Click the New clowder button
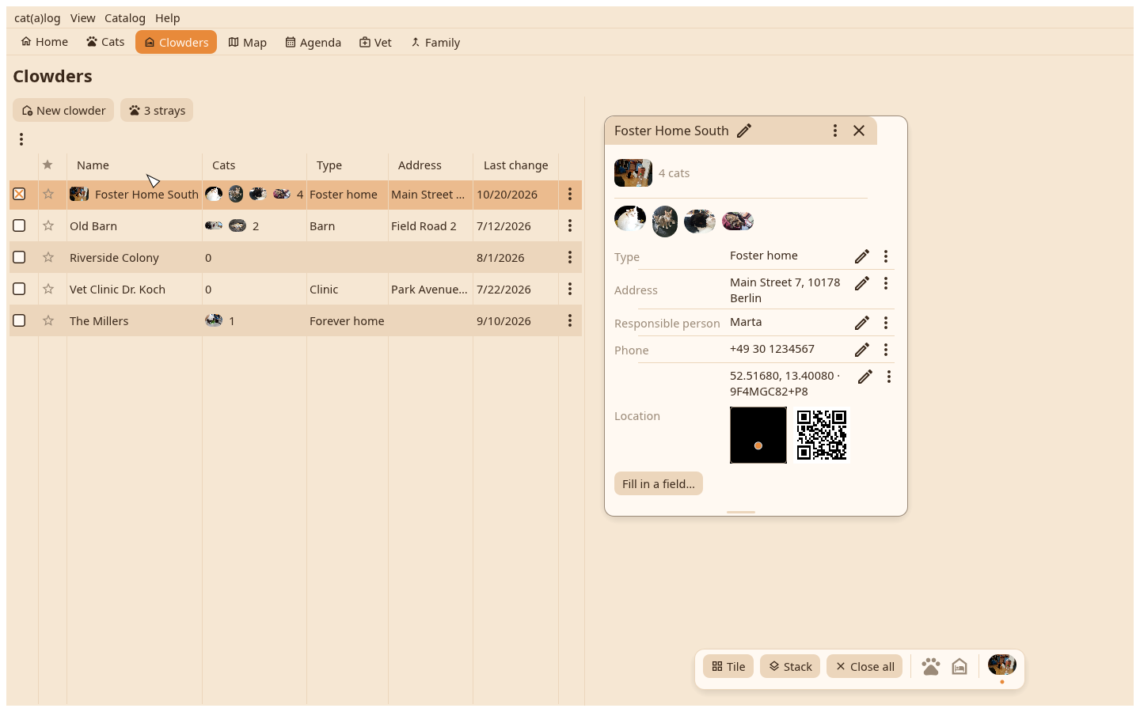The width and height of the screenshot is (1140, 712). click(x=63, y=110)
